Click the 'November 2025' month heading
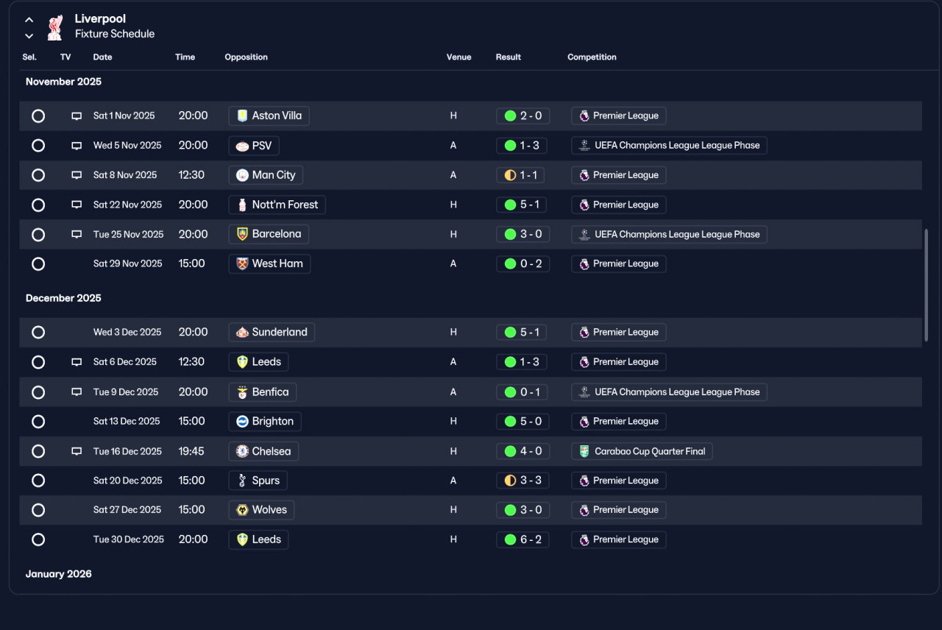The width and height of the screenshot is (942, 630). pos(63,82)
